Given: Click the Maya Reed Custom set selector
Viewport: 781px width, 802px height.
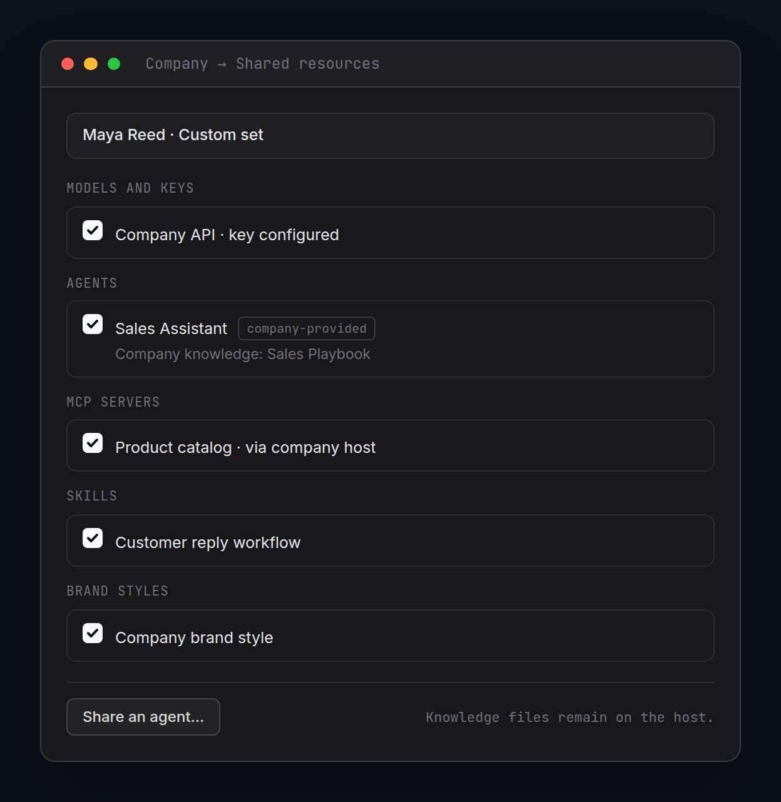Looking at the screenshot, I should pyautogui.click(x=390, y=136).
